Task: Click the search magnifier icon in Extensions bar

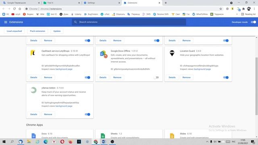Action: (x=75, y=22)
